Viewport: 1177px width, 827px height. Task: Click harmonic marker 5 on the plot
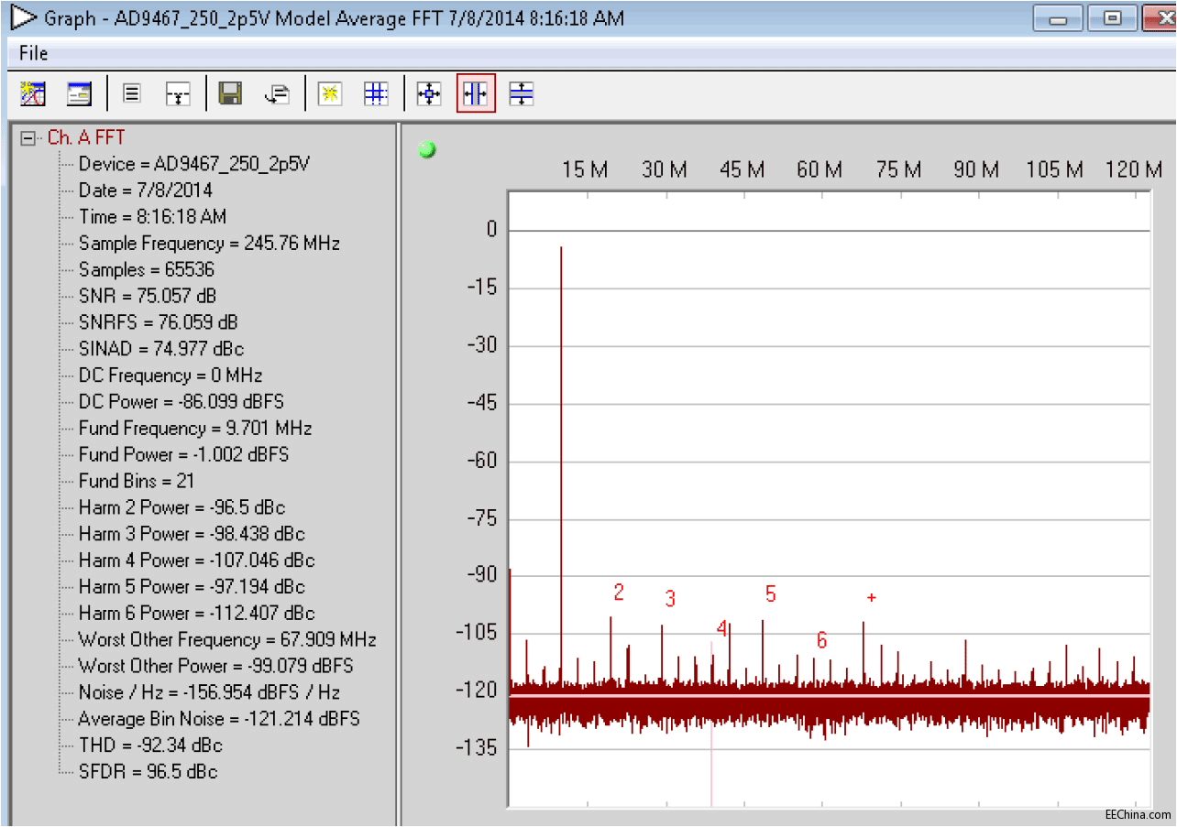coord(771,594)
